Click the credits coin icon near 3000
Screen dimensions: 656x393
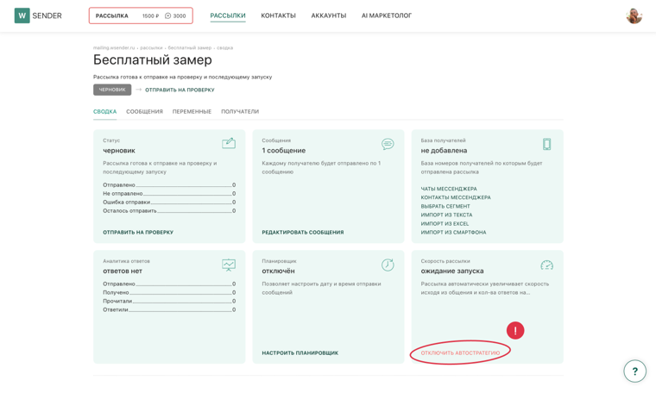167,16
